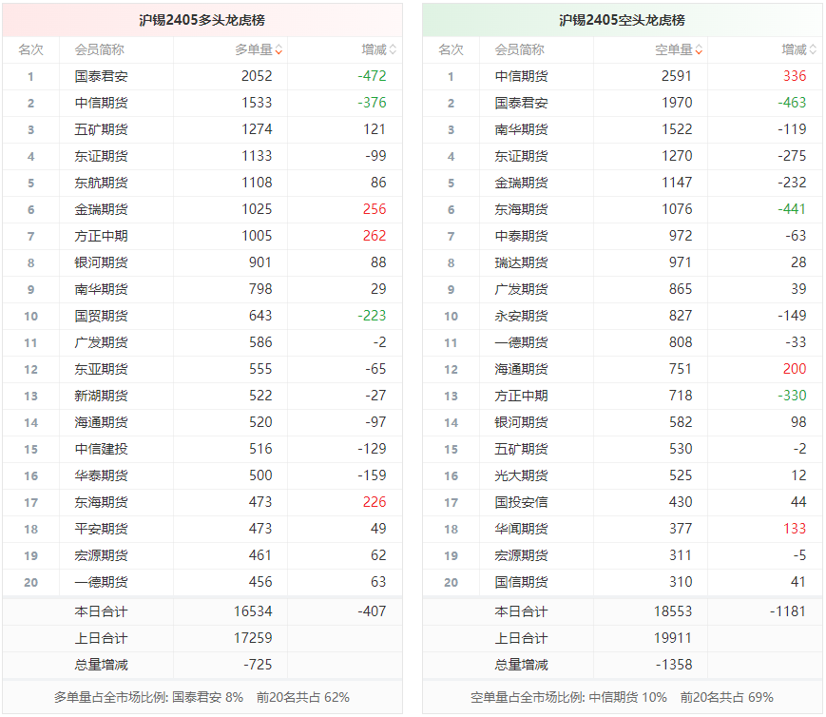
Task: Select 海通期货 in the short ranking
Action: 521,369
